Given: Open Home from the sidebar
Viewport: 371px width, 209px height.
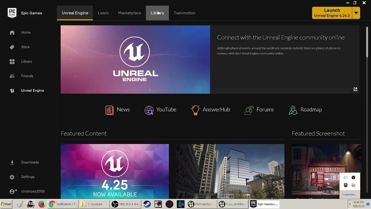Looking at the screenshot, I should [26, 33].
